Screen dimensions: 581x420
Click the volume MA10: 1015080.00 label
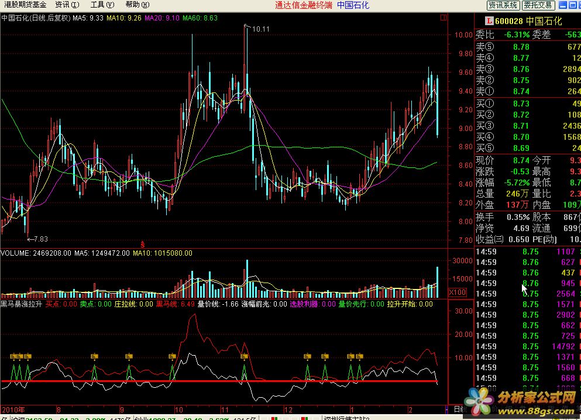(x=163, y=253)
